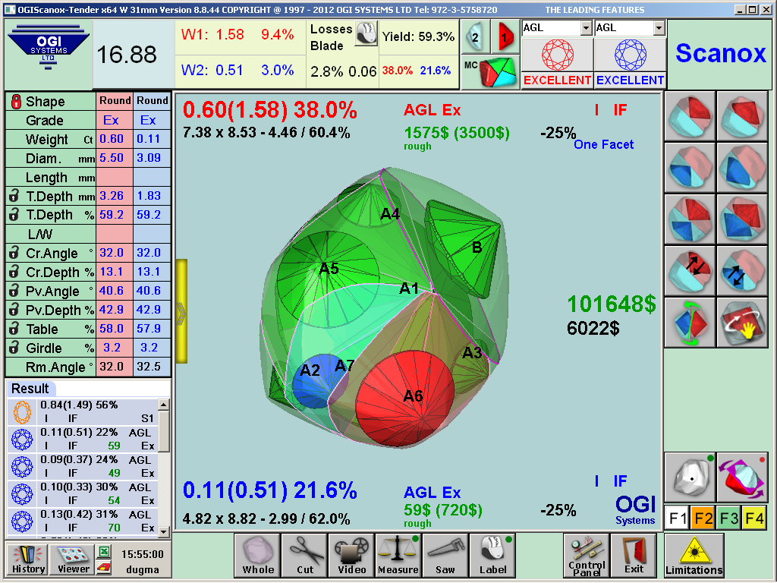Select the red top stone layout icon
The height and width of the screenshot is (583, 777).
689,116
